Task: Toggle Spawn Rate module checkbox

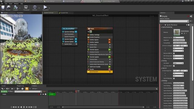Action: coord(110,47)
